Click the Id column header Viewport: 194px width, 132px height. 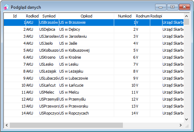15,16
